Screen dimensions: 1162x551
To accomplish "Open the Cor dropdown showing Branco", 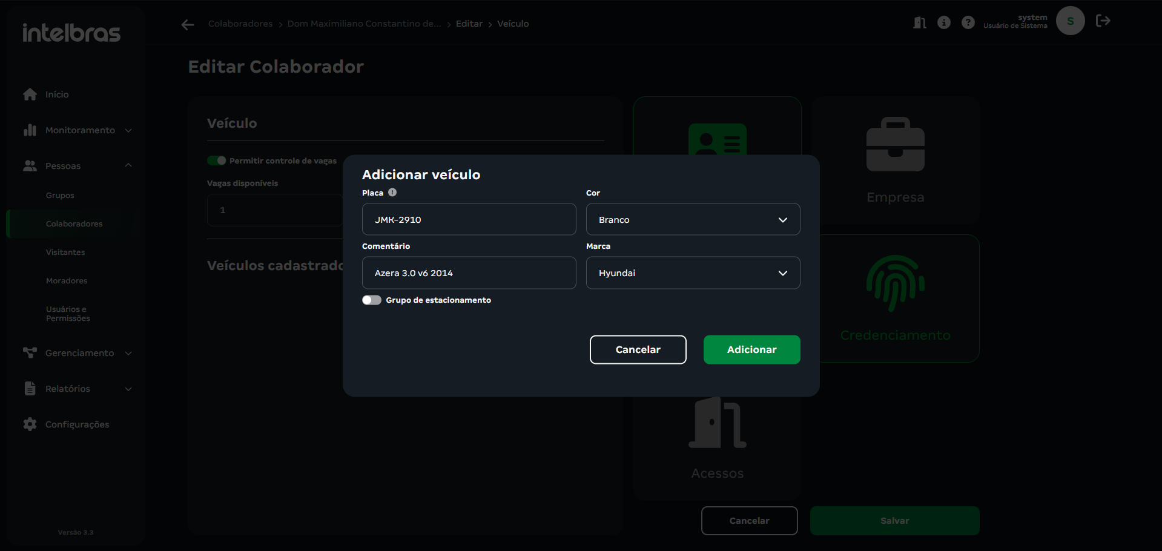I will coord(693,220).
